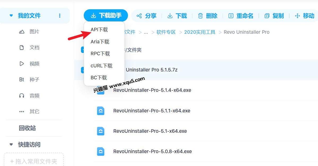Click the dots icon beside 其它
This screenshot has height=166, width=318.
[22, 112]
